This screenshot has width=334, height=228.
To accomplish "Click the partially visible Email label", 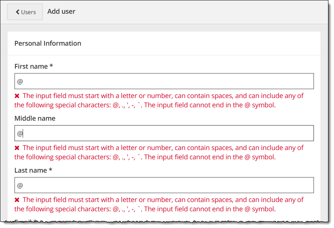I will [24, 221].
